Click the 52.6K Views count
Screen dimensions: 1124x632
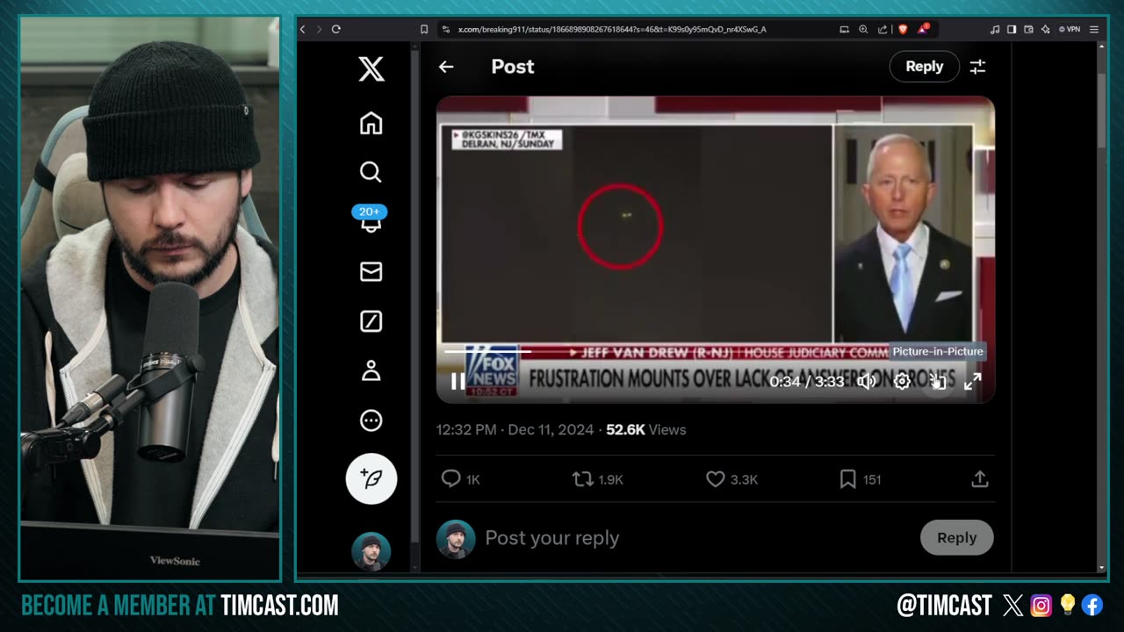tap(646, 429)
